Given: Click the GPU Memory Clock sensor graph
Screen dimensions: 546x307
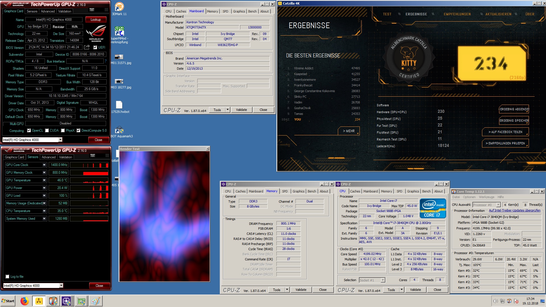Looking at the screenshot, I should point(89,173).
